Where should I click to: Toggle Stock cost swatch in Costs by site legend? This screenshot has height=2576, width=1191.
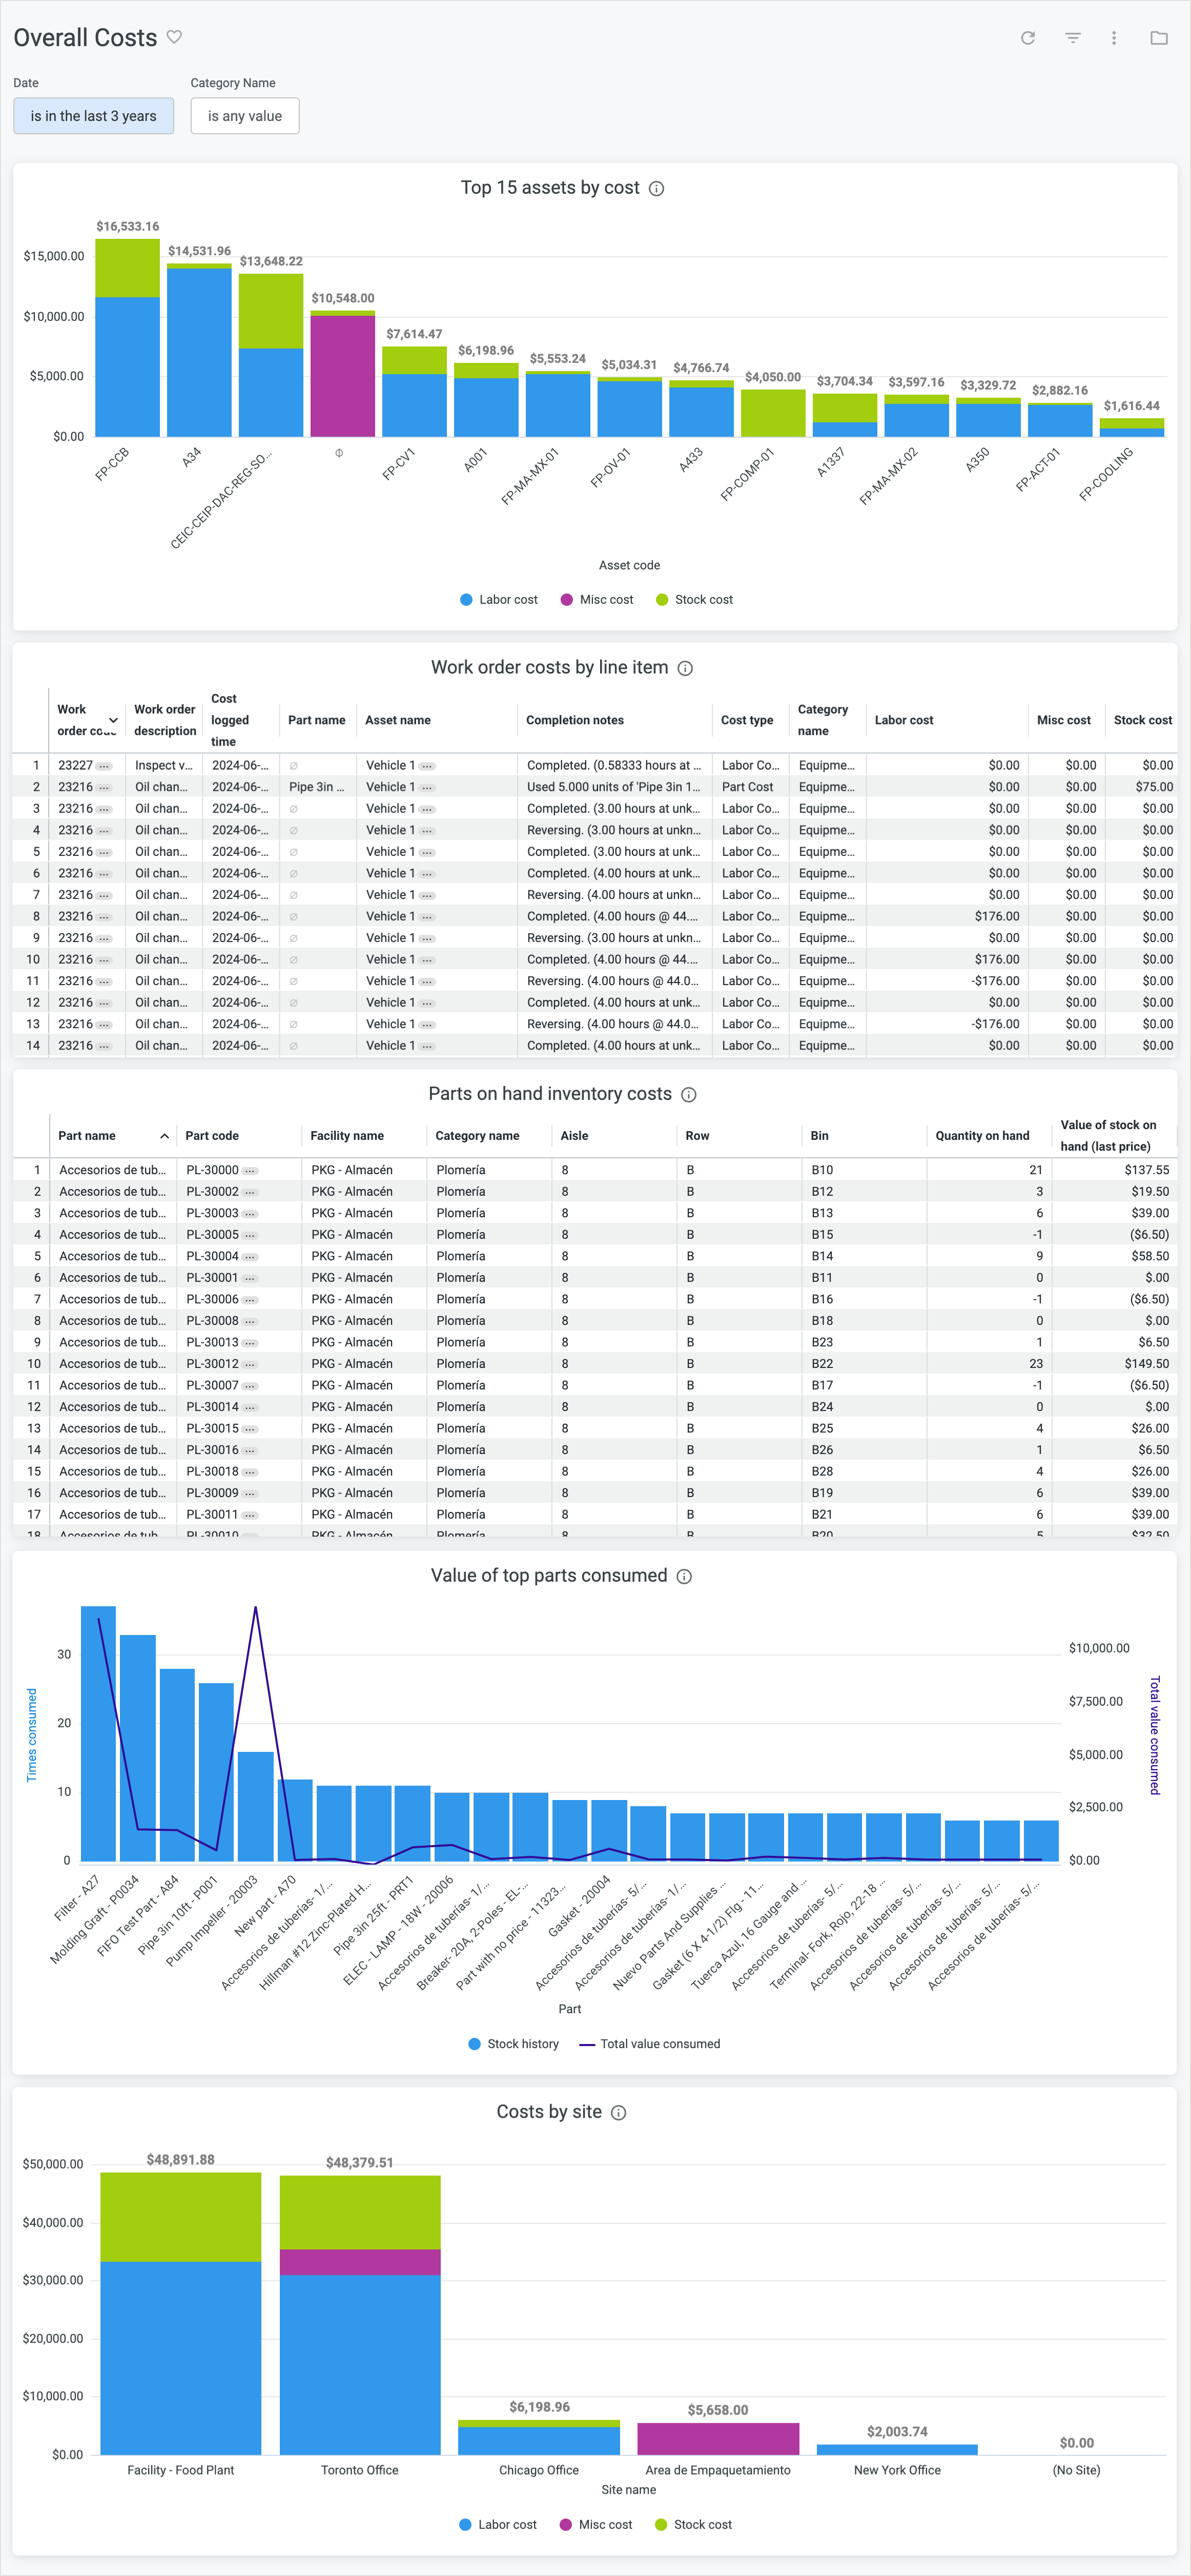661,2525
